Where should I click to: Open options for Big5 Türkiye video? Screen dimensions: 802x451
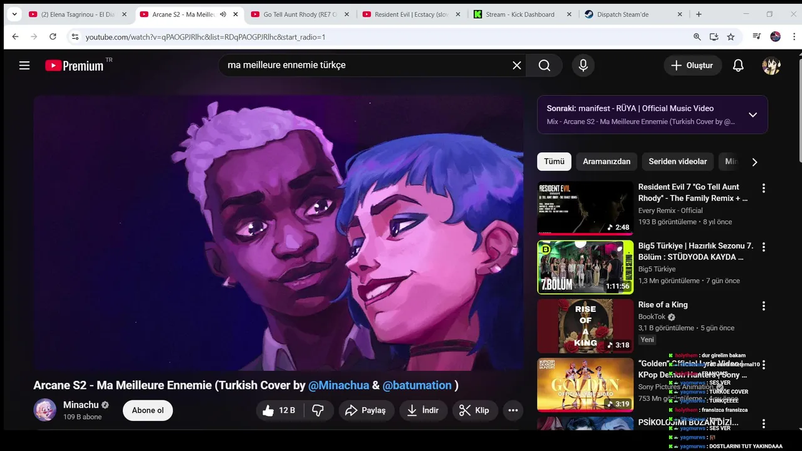click(763, 247)
